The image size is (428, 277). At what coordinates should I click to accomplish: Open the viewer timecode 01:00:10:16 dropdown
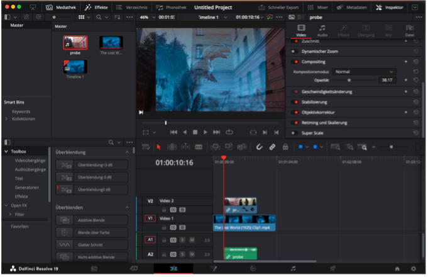click(250, 17)
